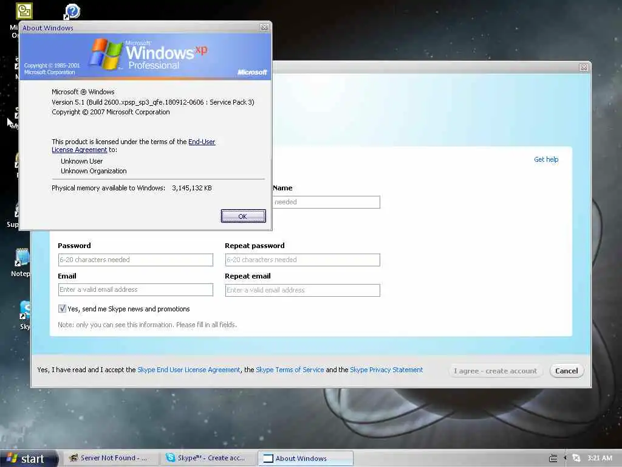Click I agree - create account button
Image resolution: width=622 pixels, height=467 pixels.
(x=495, y=370)
